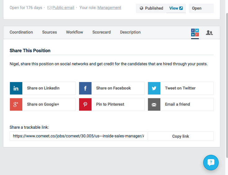Open the Public email link
Image resolution: width=228 pixels, height=175 pixels.
tap(63, 7)
